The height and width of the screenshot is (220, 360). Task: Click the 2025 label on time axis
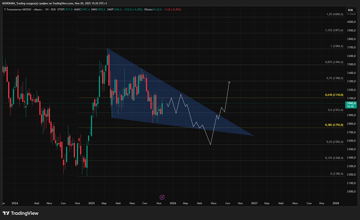(91, 203)
